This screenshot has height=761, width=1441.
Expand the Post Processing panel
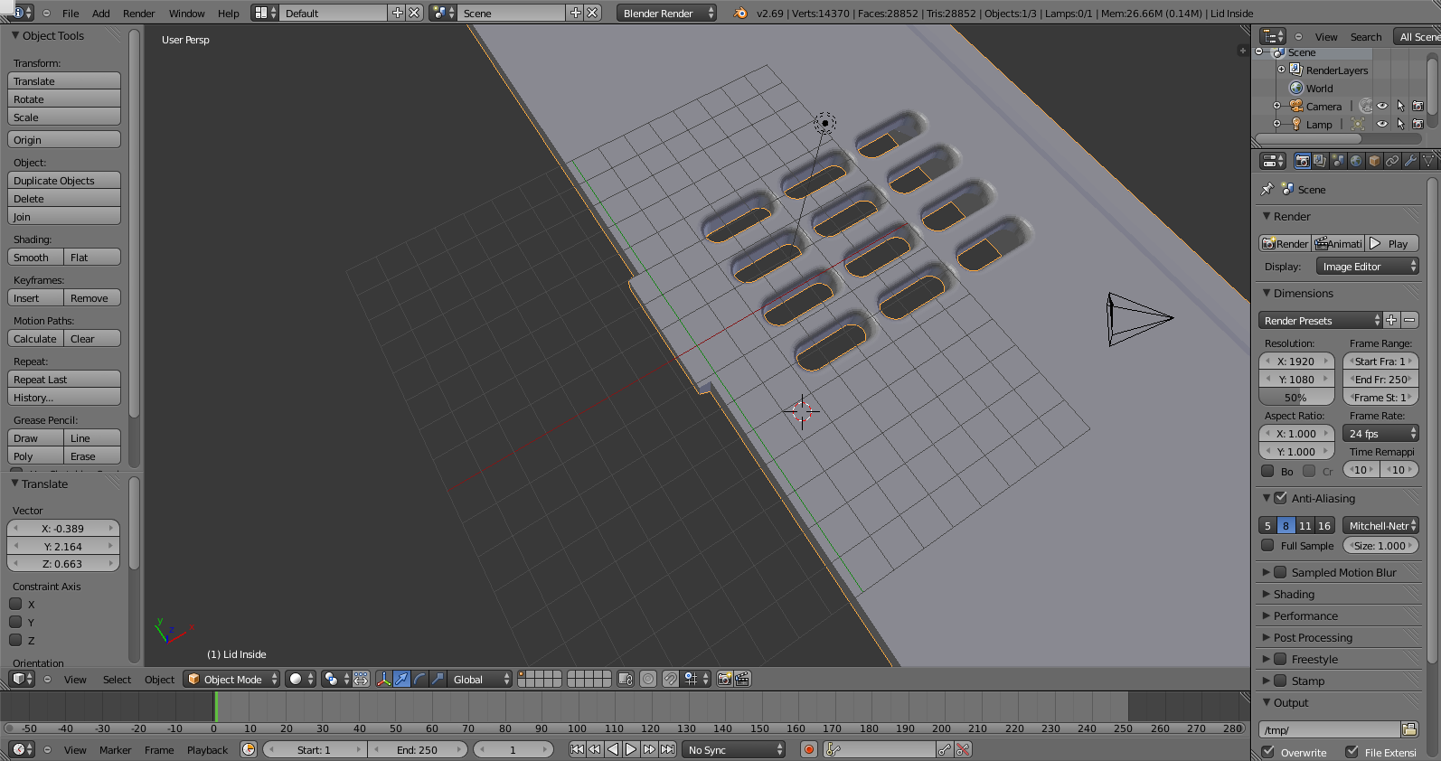(x=1313, y=637)
